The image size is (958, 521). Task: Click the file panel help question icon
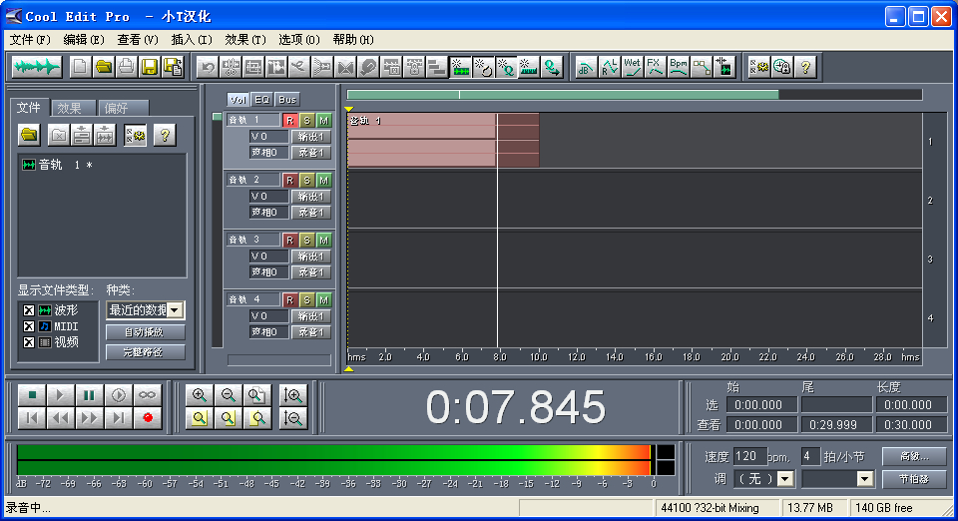(x=165, y=135)
